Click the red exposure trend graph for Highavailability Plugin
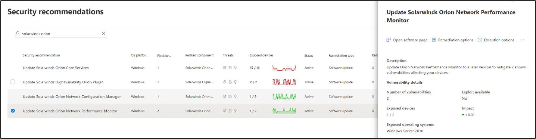 pyautogui.click(x=284, y=82)
